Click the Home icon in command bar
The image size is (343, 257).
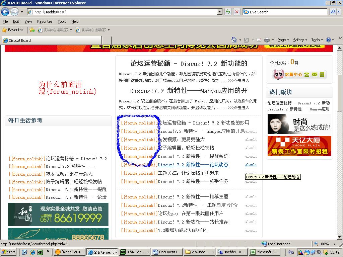(x=234, y=40)
